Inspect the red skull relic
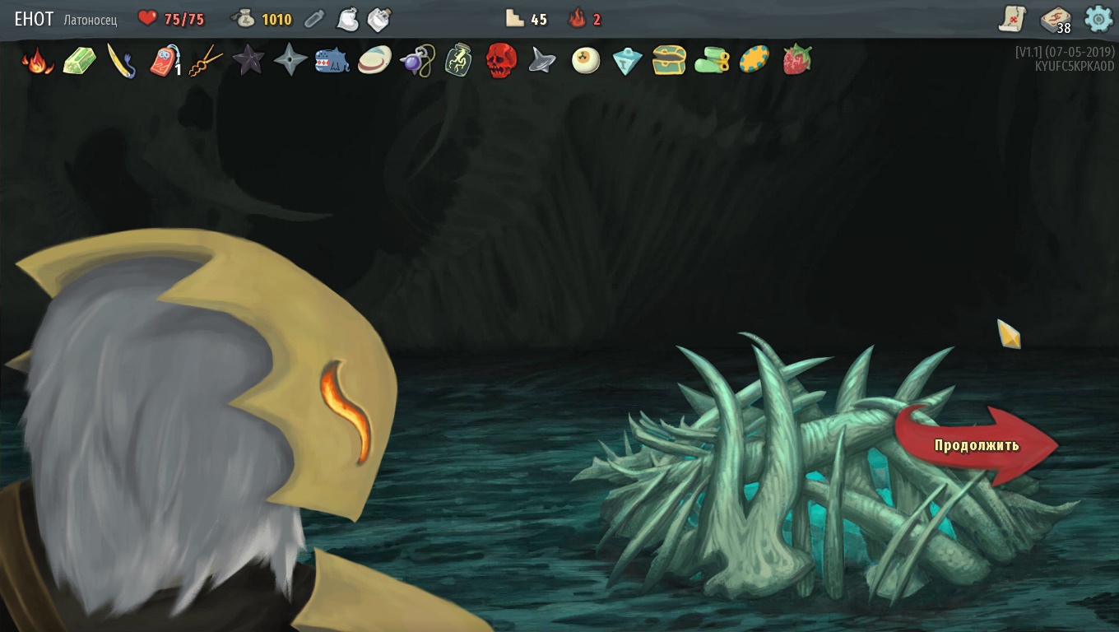The width and height of the screenshot is (1119, 632). (x=501, y=60)
